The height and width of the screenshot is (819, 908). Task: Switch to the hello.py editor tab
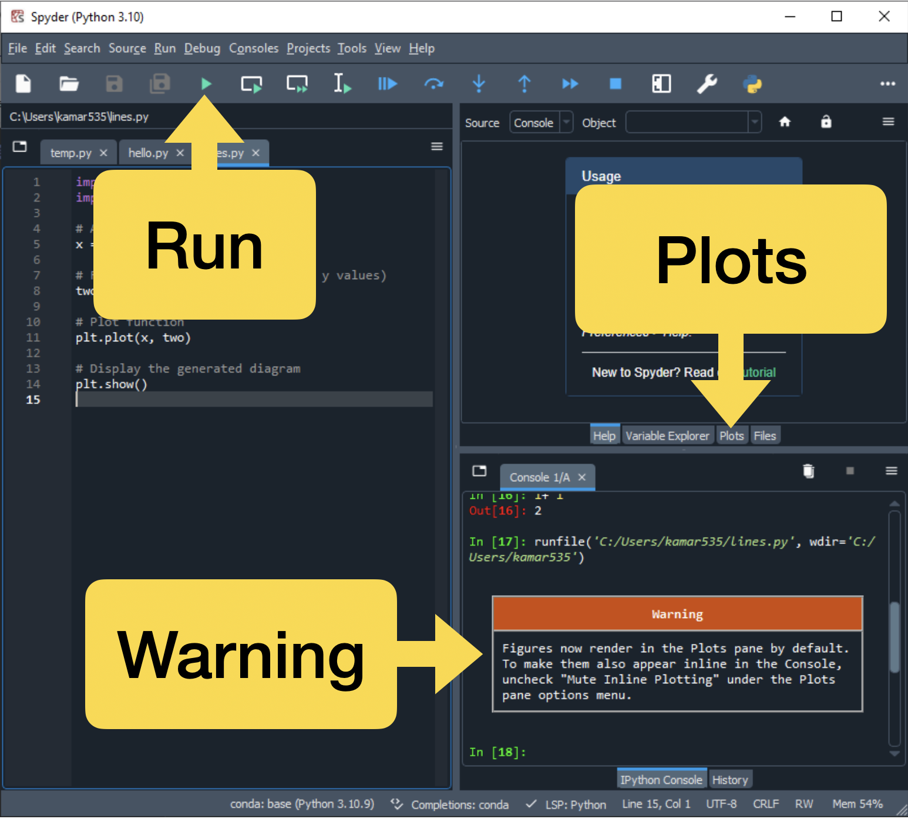tap(148, 153)
